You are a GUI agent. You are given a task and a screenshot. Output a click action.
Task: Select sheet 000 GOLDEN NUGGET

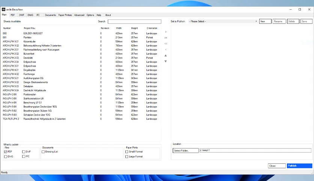[82, 33]
